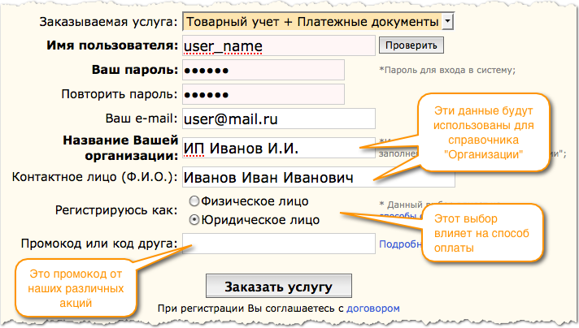Screen dimensions: 579x328
Task: Select the e-mail field containing user@mail.ru
Action: [x=278, y=119]
